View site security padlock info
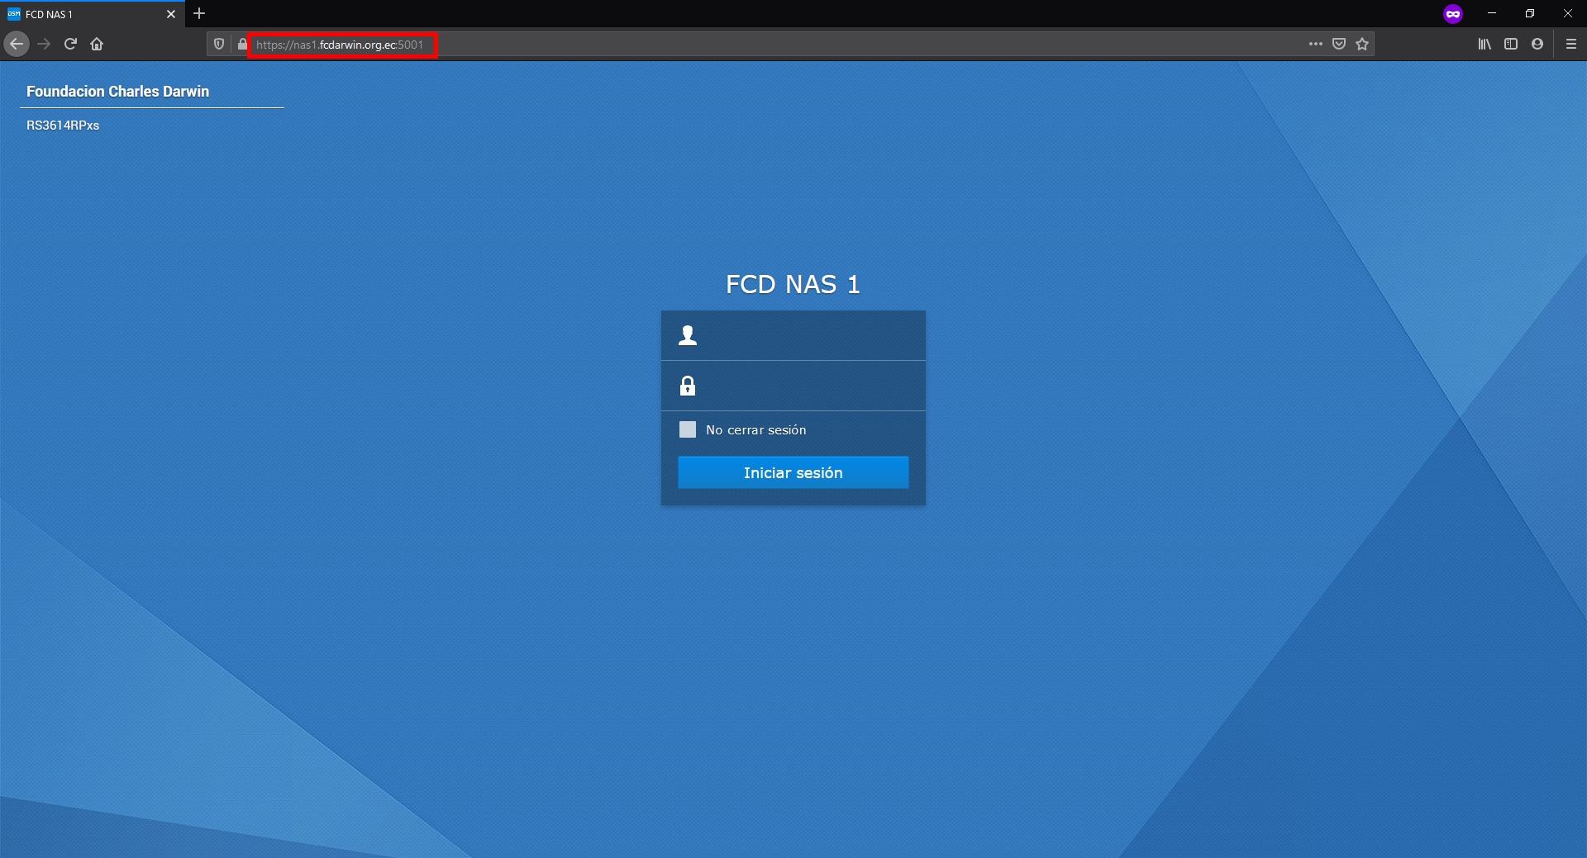 [x=241, y=45]
